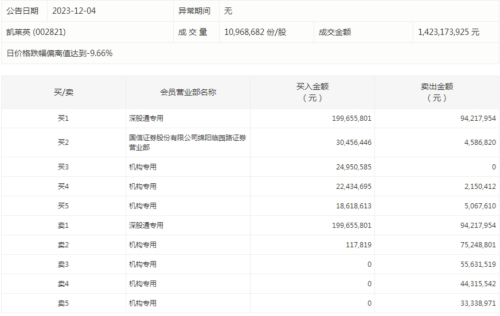Image resolution: width=500 pixels, height=316 pixels.
Task: Select the 买入金额（元） column header
Action: tap(312, 92)
